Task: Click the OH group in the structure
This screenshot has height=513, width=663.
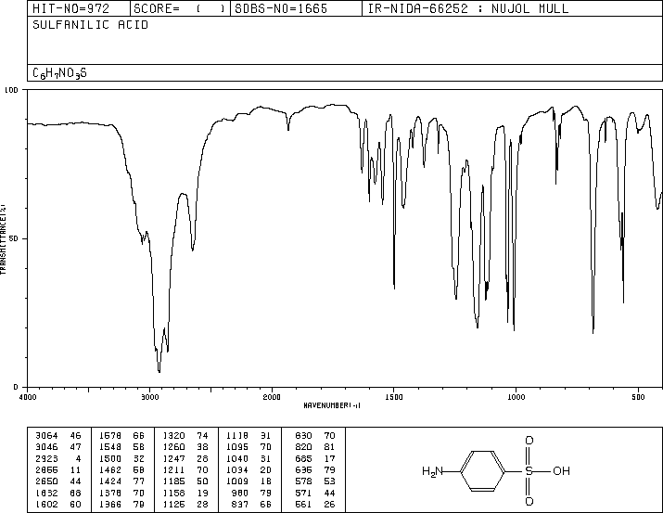Action: tap(562, 470)
